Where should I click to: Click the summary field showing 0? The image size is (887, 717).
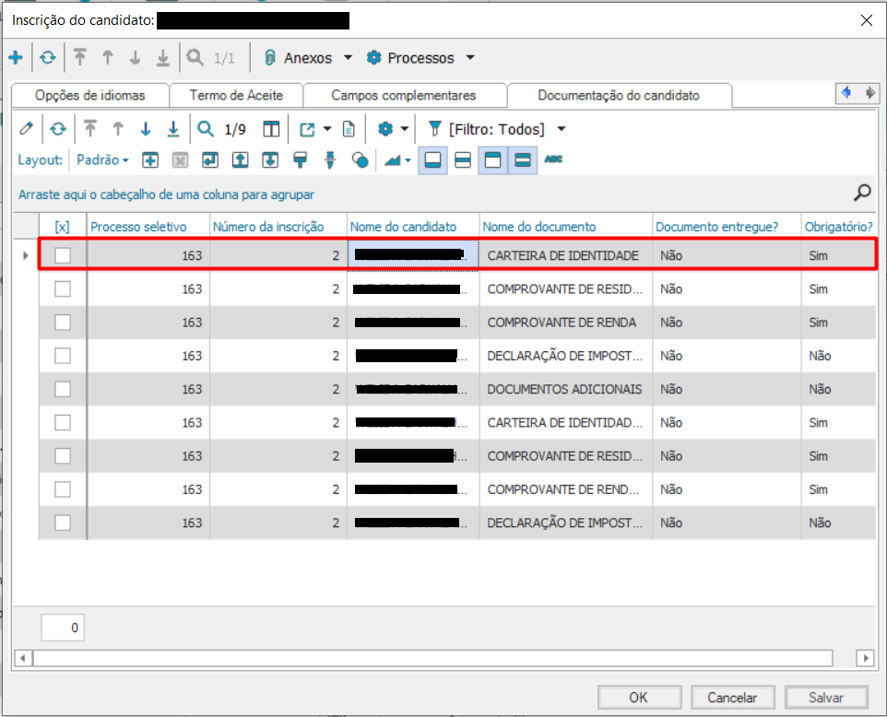pos(63,628)
